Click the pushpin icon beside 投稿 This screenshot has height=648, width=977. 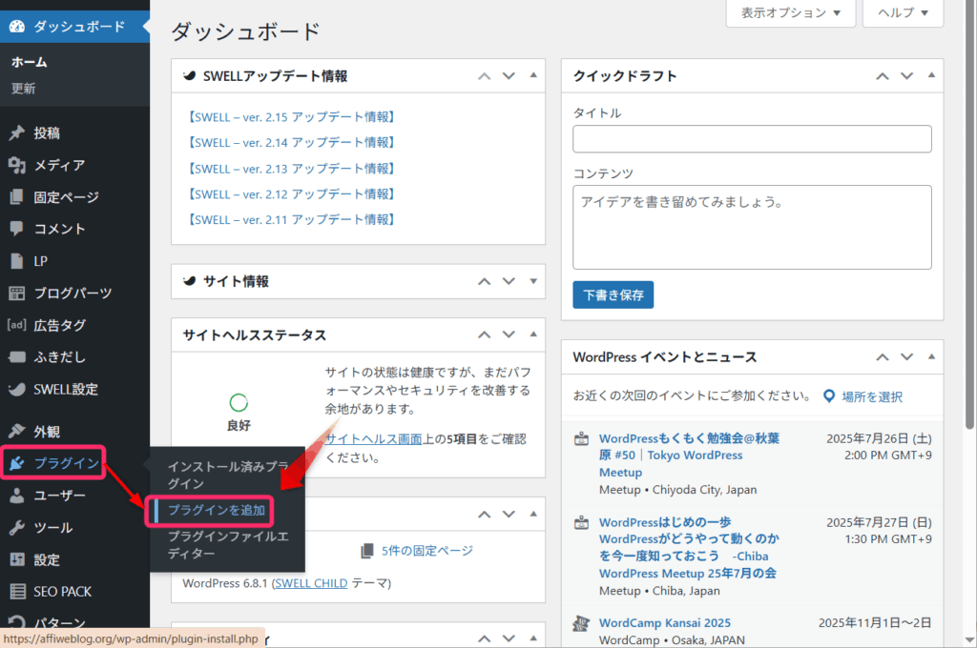click(17, 132)
